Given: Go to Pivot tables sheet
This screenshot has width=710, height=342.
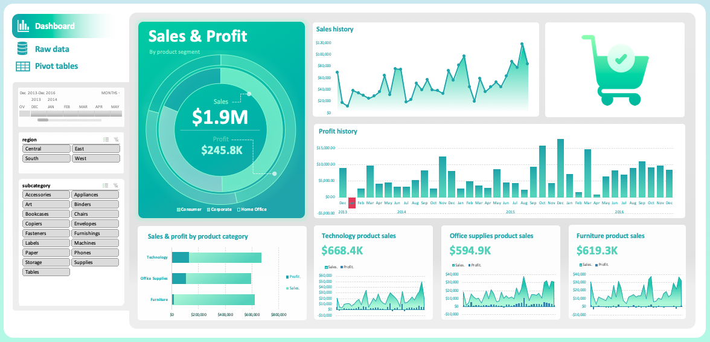Looking at the screenshot, I should [x=57, y=66].
